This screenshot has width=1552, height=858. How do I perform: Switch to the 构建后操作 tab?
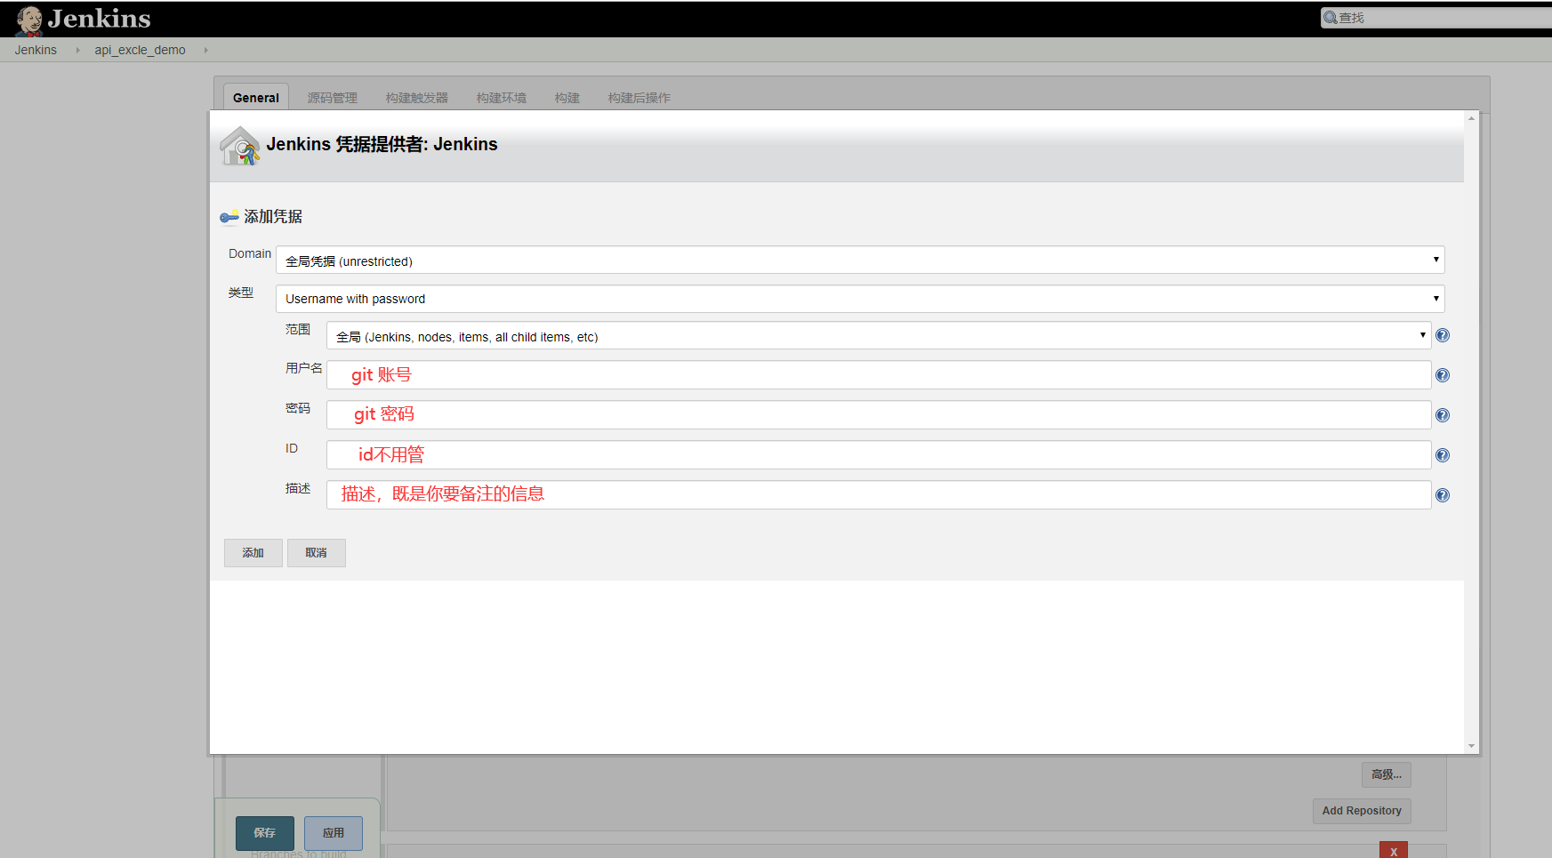pos(639,98)
